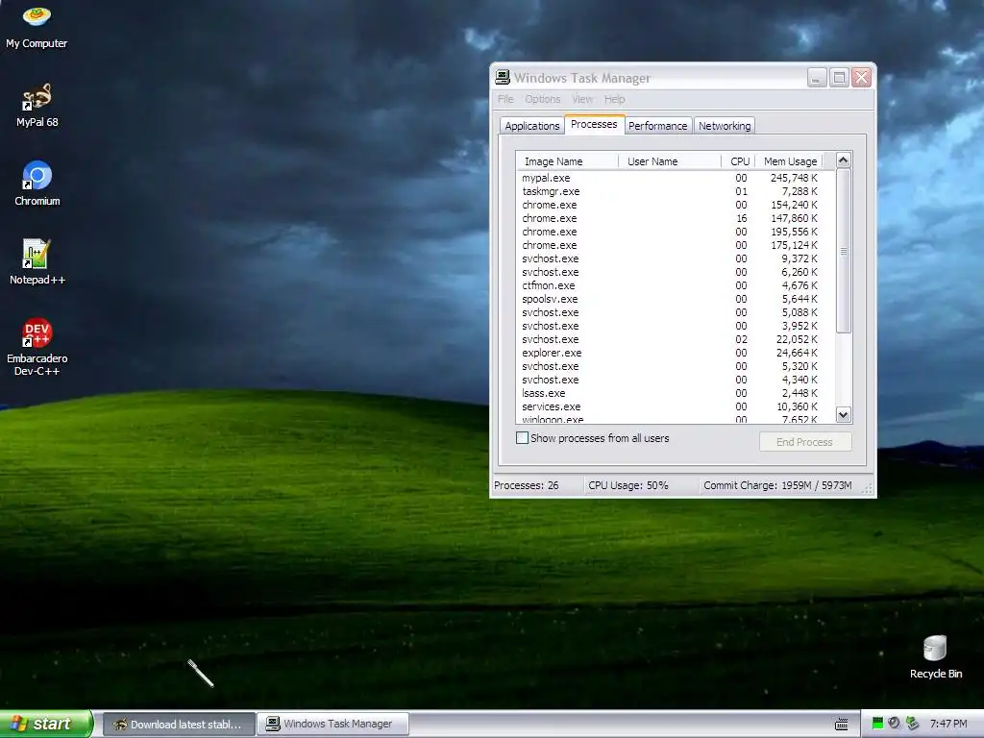Open the volume speaker tray icon
The image size is (984, 738).
pyautogui.click(x=895, y=724)
